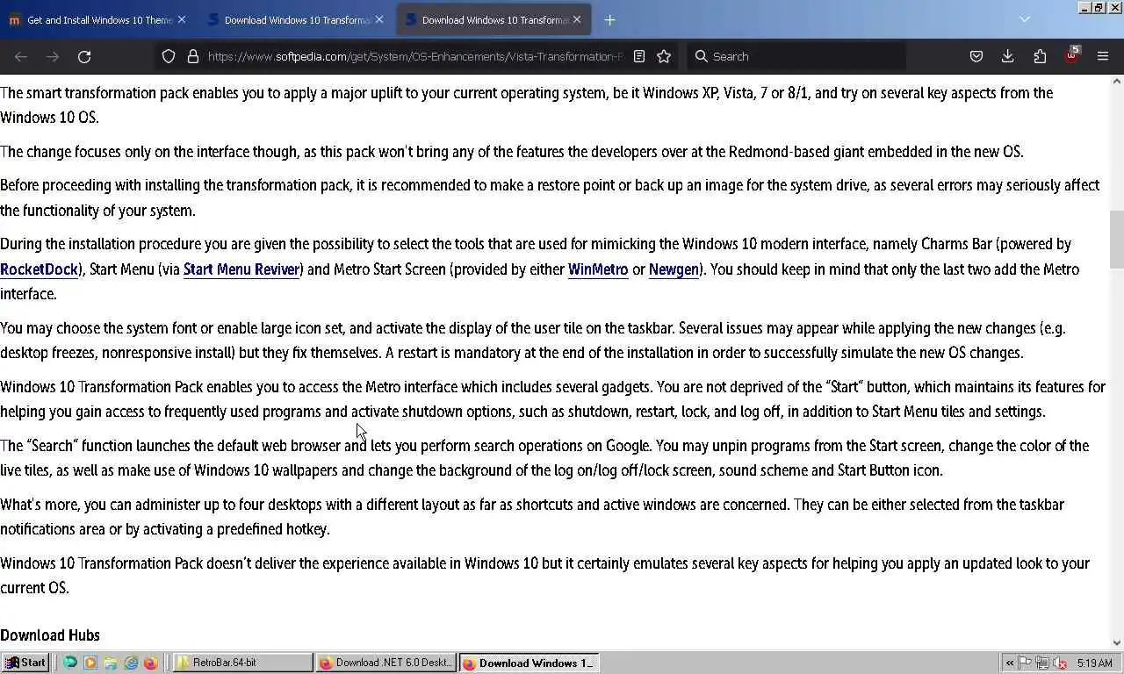Open the WinMetro link
The image size is (1124, 674).
tap(598, 269)
